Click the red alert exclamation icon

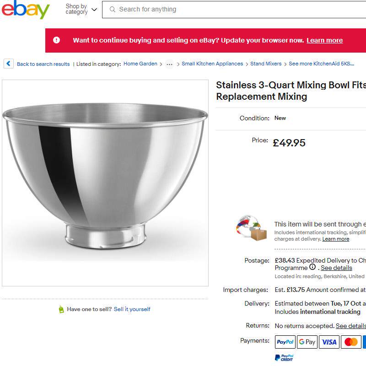click(56, 40)
